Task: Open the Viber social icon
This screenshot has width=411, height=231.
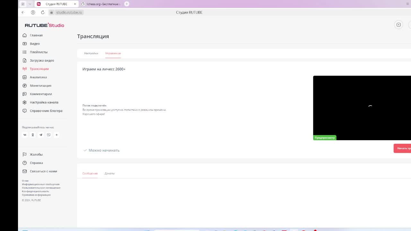Action: tap(49, 135)
